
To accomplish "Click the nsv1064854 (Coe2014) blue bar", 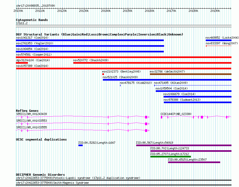I will [x=90, y=52].
